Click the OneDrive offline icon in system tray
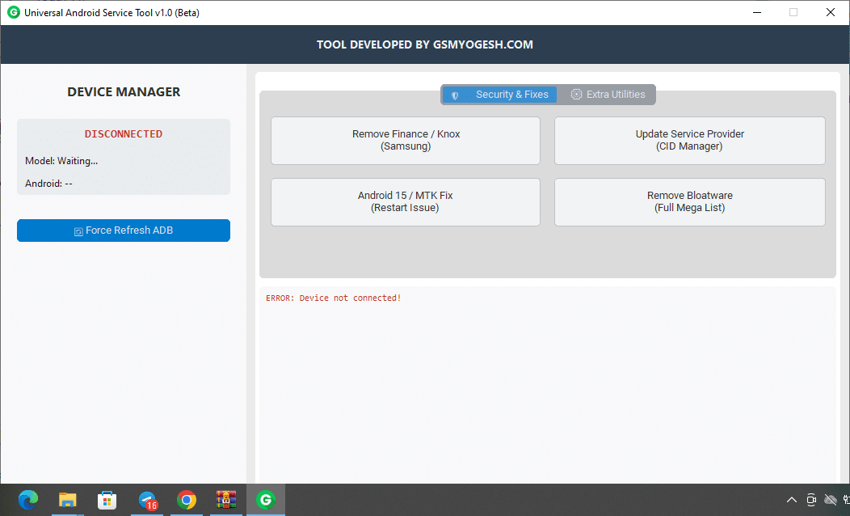This screenshot has height=516, width=850. coord(831,500)
